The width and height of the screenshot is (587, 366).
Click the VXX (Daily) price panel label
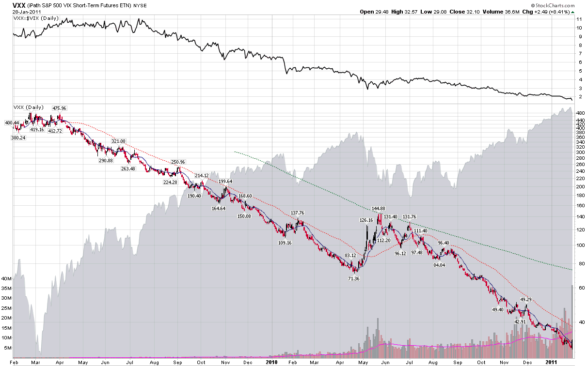pos(29,107)
